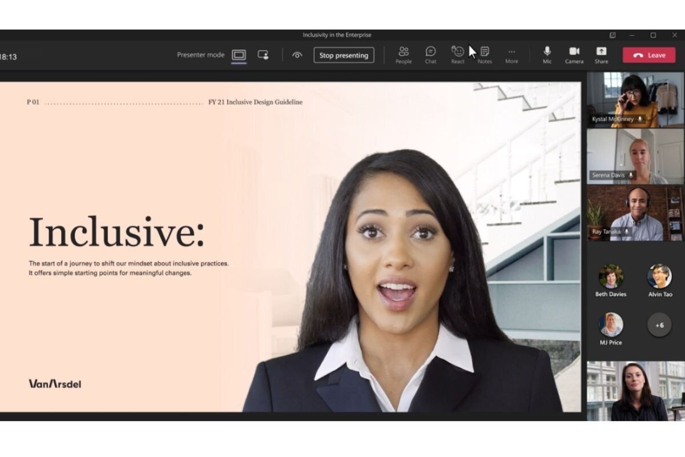
Task: Click Stop presenting button
Action: pos(344,55)
